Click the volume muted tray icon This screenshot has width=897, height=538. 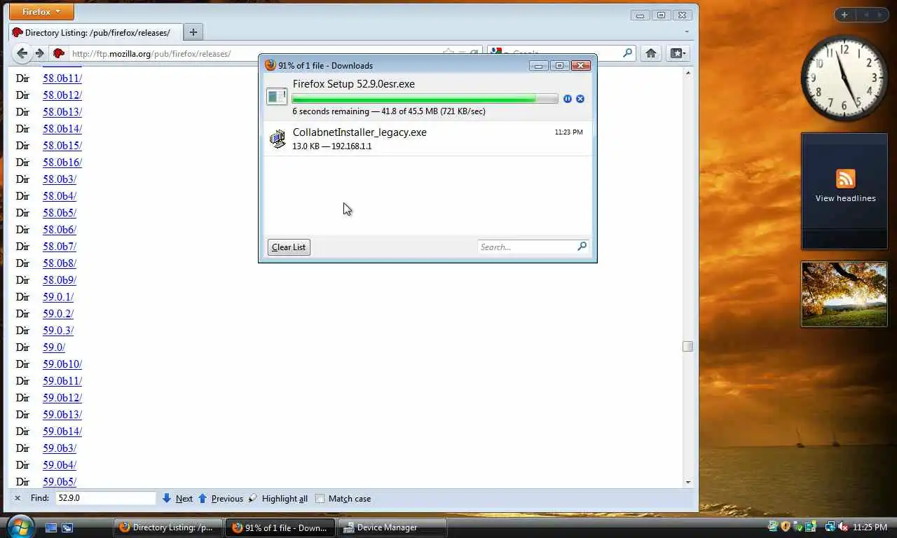(842, 527)
